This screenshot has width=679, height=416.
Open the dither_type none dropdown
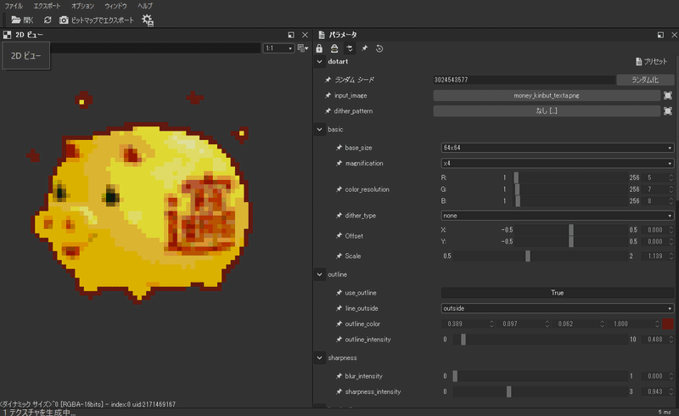(558, 216)
